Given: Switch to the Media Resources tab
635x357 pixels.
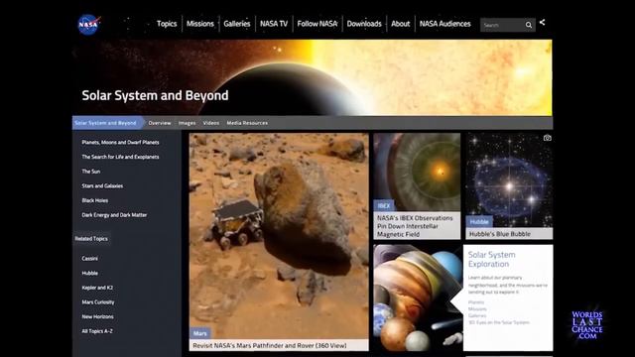Looking at the screenshot, I should pyautogui.click(x=247, y=123).
